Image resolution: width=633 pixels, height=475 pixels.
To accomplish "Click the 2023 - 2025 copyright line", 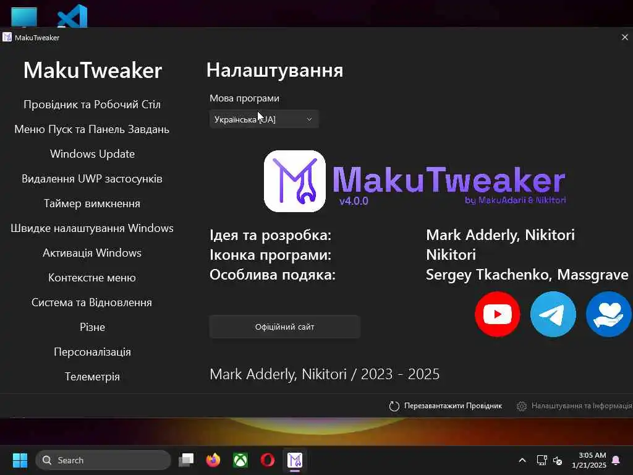I will pyautogui.click(x=325, y=374).
